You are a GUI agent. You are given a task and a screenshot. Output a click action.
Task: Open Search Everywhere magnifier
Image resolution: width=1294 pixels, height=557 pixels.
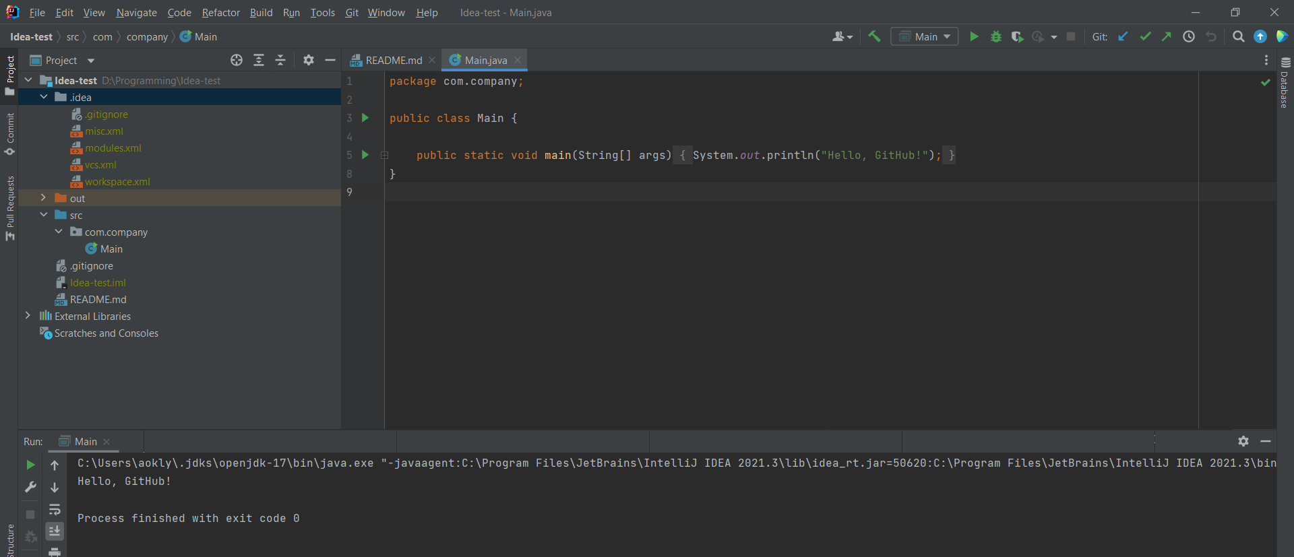[1238, 36]
